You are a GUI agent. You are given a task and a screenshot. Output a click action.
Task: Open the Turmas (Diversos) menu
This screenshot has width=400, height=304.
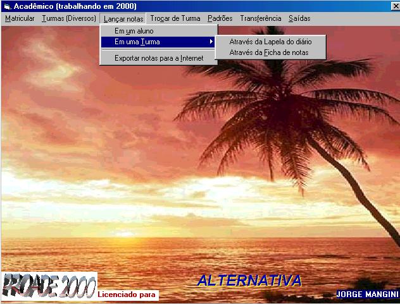[69, 18]
